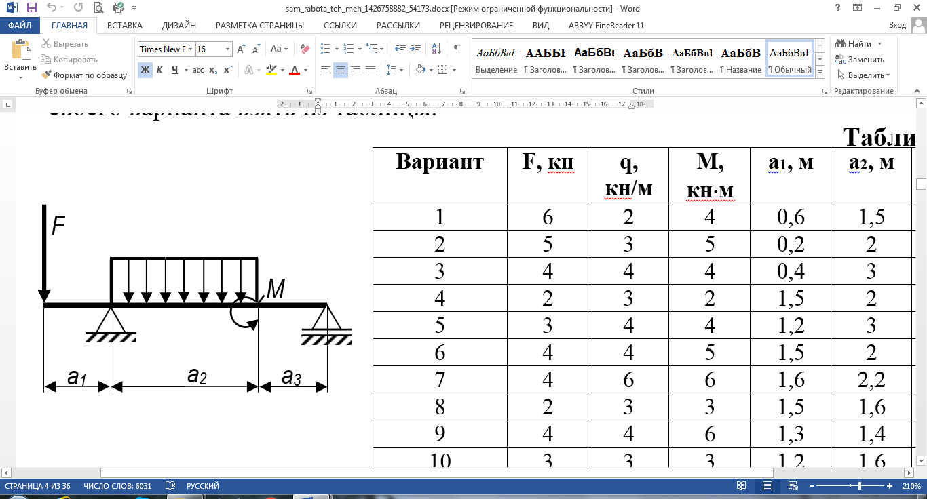Switch to Read Mode view in status bar

click(742, 486)
